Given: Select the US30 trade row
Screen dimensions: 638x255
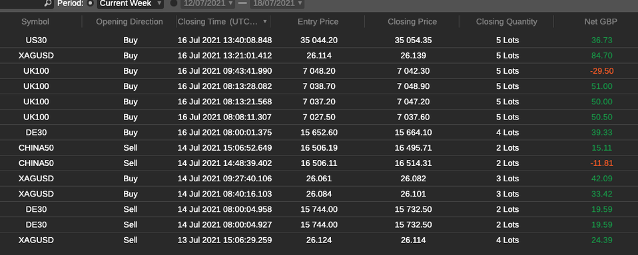Looking at the screenshot, I should point(319,40).
